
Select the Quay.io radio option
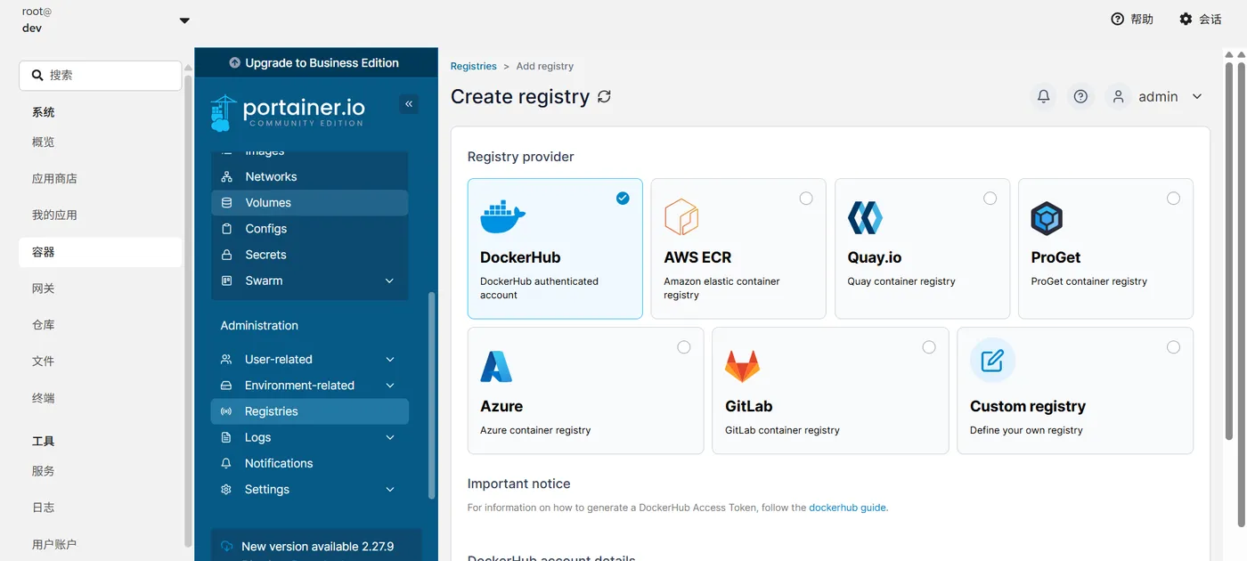pos(990,198)
